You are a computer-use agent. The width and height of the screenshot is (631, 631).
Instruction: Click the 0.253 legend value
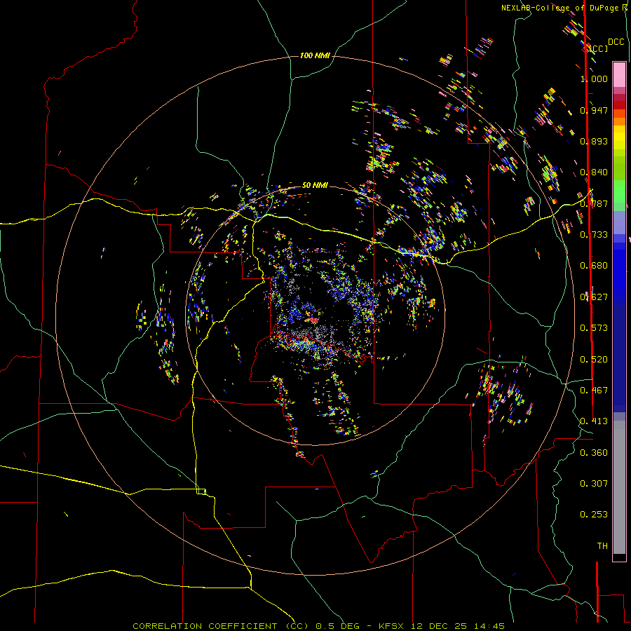point(594,515)
